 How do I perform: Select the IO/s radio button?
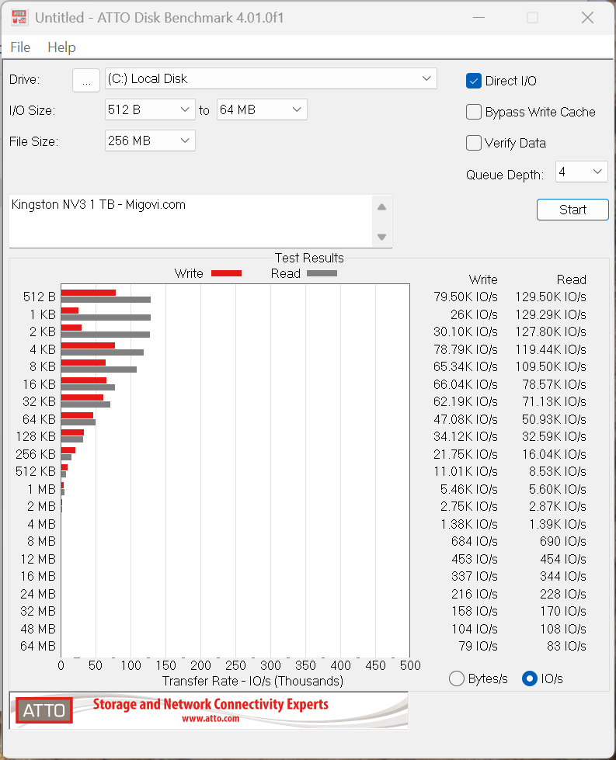[x=529, y=678]
